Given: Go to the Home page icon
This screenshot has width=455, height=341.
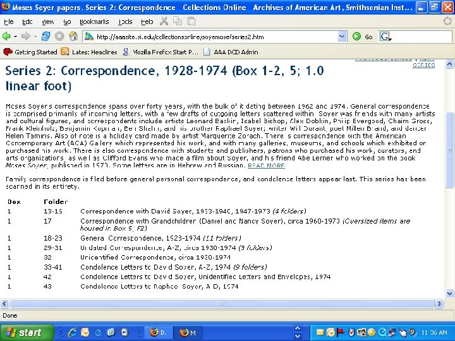Looking at the screenshot, I should coord(73,37).
